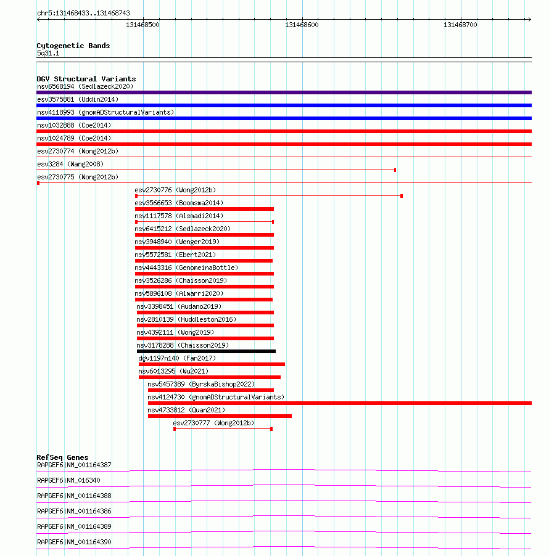Screen dimensions: 549x556
Task: Click left end marker of esv2730777
Action: 175,429
